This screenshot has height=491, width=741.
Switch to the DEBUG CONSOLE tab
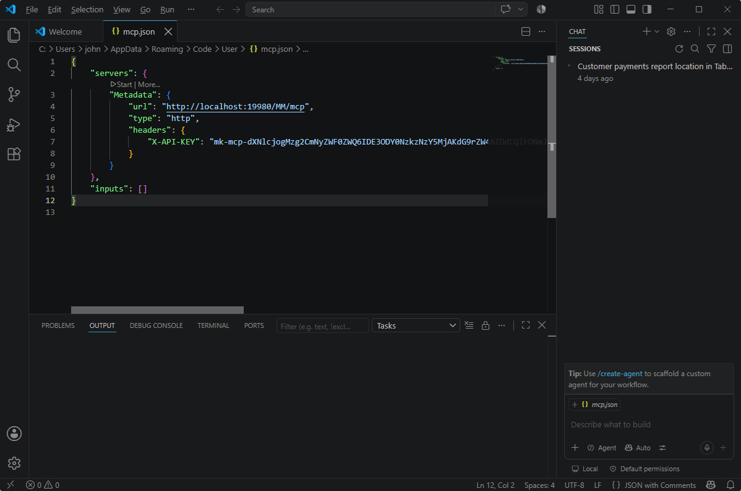(156, 325)
